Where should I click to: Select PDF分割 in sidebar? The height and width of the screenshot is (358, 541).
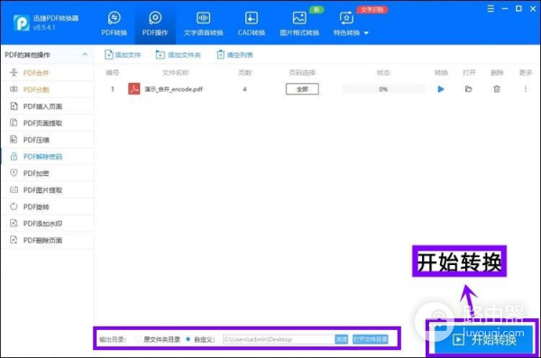click(48, 89)
